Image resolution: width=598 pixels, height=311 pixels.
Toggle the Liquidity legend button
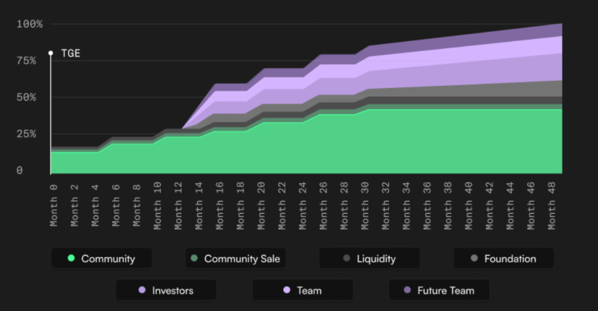click(370, 258)
